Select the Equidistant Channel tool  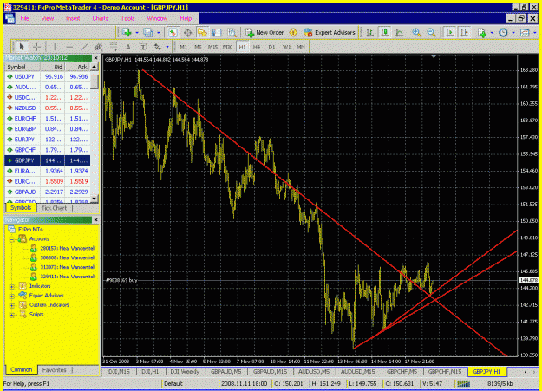[99, 47]
